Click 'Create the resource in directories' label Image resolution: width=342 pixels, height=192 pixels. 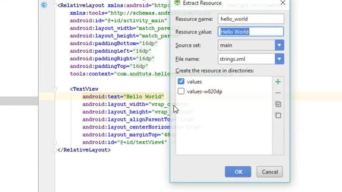(x=215, y=71)
